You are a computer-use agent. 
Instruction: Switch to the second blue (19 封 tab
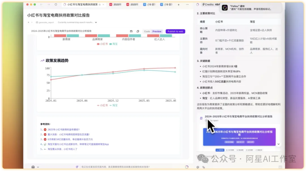(x=166, y=5)
